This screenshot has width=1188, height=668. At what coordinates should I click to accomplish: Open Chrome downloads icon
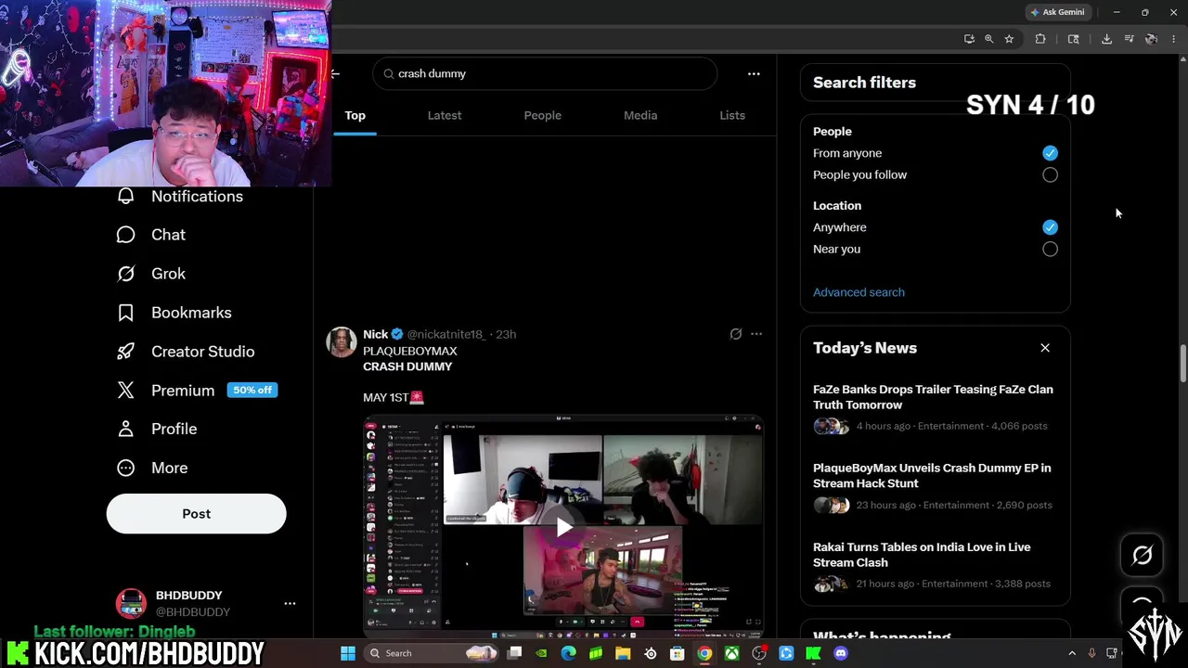[x=1106, y=39]
